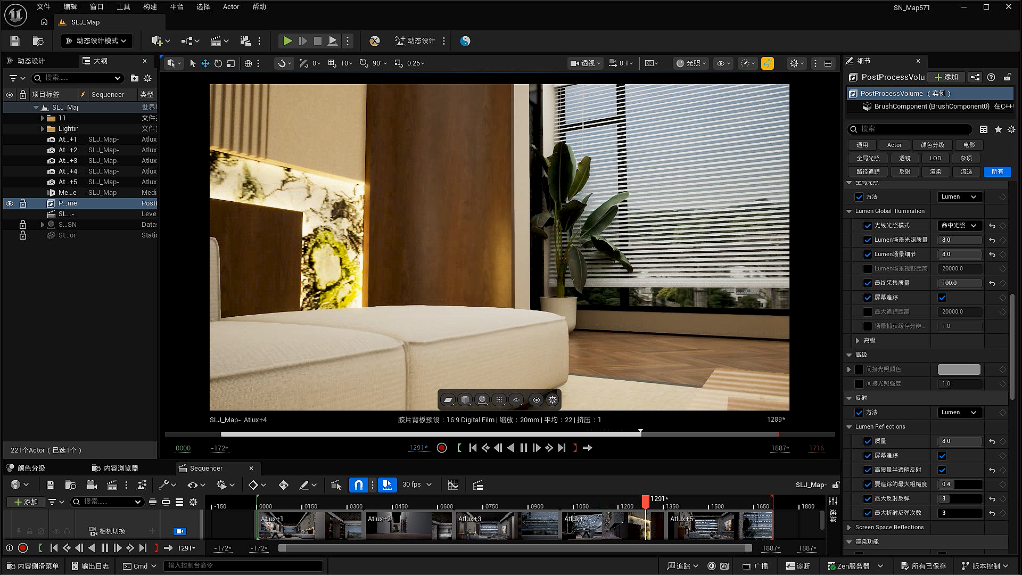This screenshot has width=1022, height=575.
Task: Select the rotate transform tool
Action: click(x=218, y=63)
